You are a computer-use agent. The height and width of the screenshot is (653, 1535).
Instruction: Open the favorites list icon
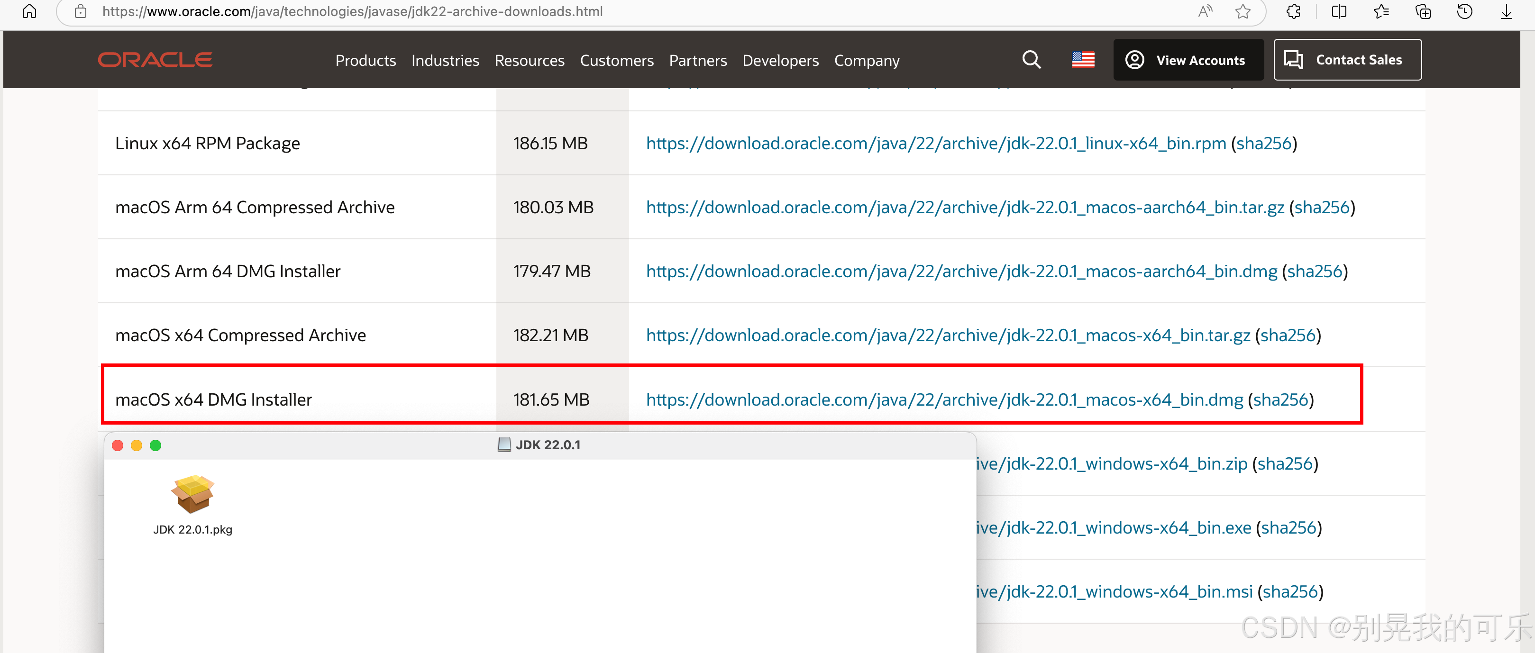(1381, 11)
